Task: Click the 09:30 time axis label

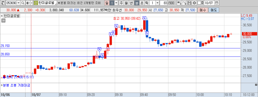Action: [119, 95]
